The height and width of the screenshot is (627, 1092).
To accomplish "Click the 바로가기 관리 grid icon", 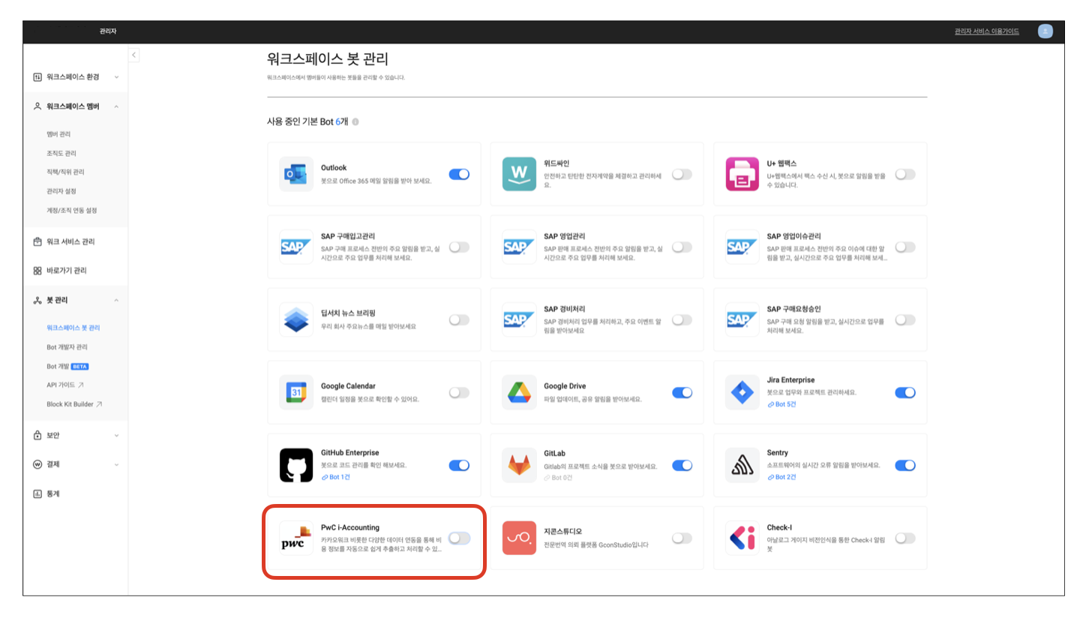I will coord(37,271).
